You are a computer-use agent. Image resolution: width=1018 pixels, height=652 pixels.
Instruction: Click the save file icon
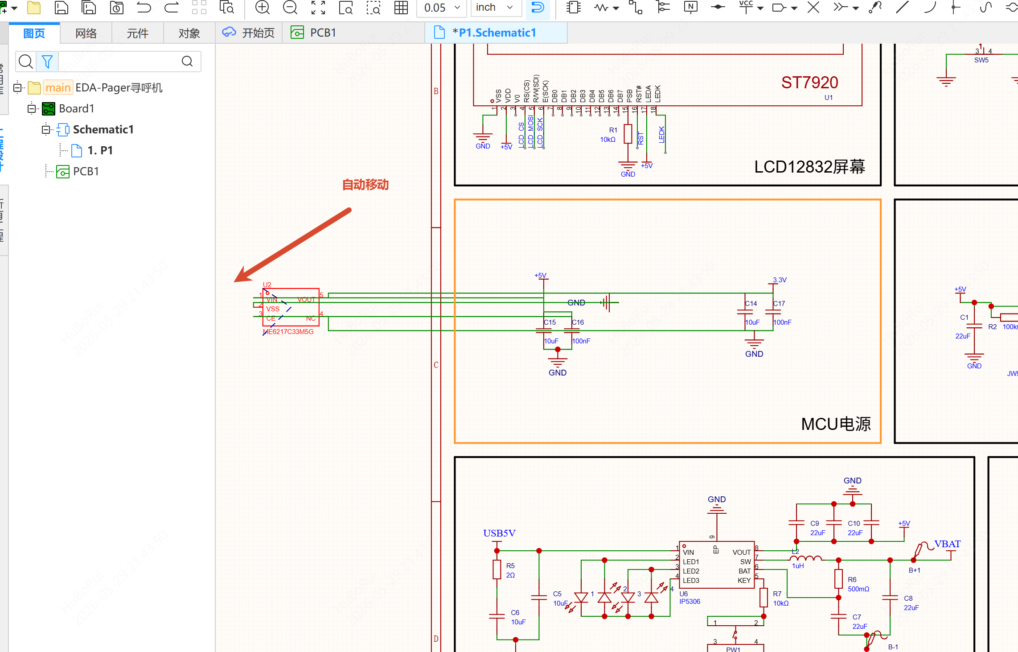coord(61,8)
